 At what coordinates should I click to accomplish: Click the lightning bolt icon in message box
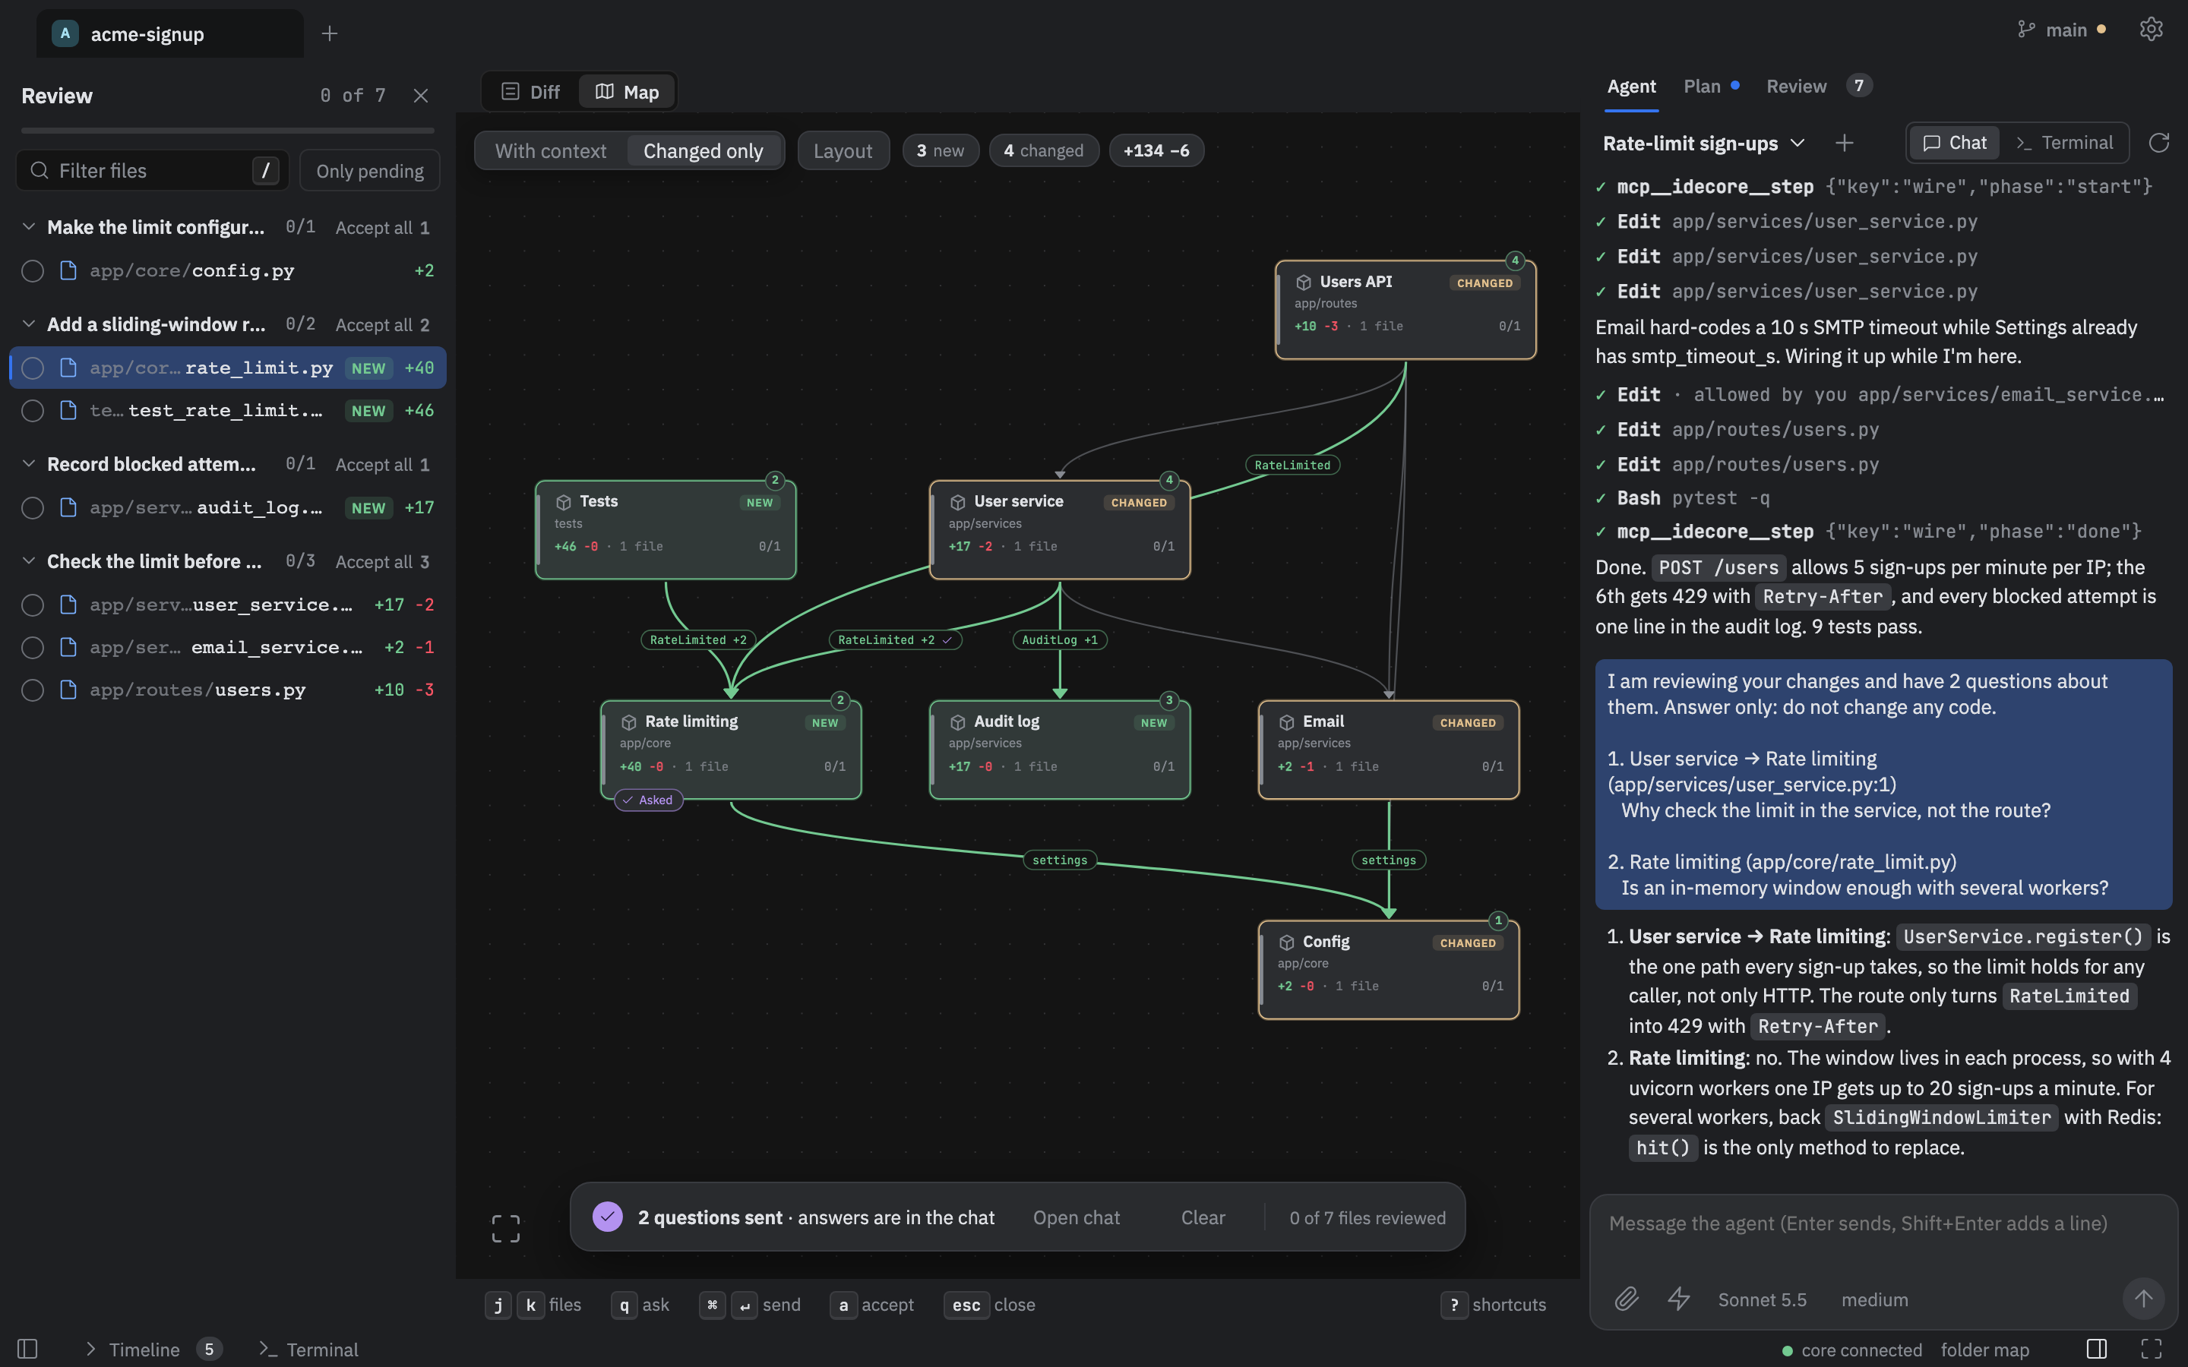[x=1679, y=1299]
